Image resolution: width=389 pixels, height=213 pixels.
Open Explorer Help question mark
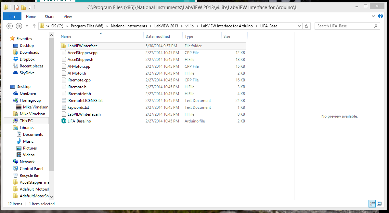[x=380, y=16]
